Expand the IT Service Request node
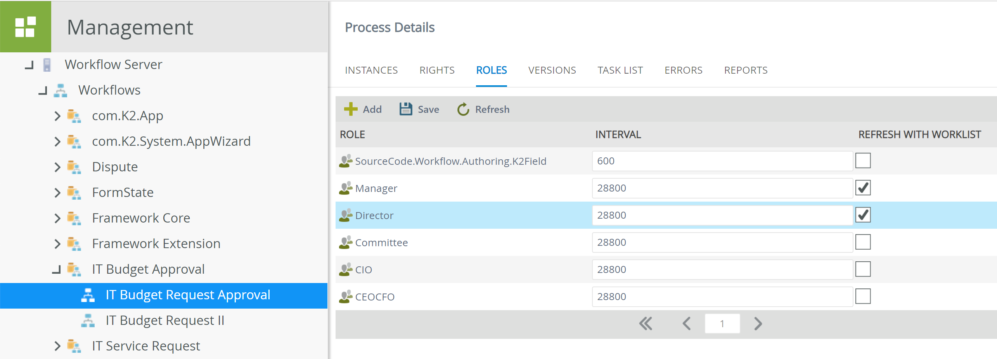997x359 pixels. [x=57, y=346]
